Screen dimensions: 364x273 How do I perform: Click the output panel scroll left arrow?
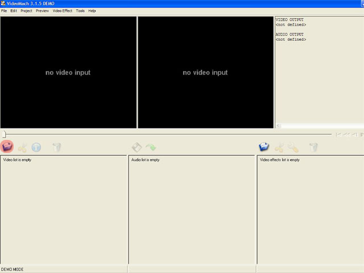(278, 126)
